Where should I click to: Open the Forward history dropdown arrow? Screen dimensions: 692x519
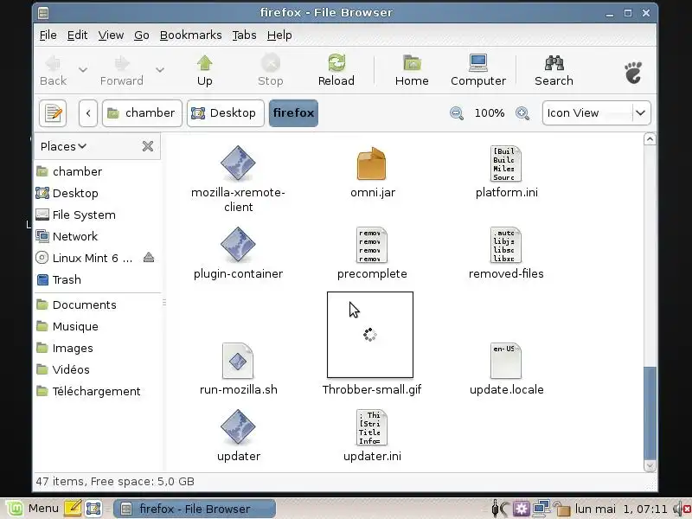pos(160,70)
